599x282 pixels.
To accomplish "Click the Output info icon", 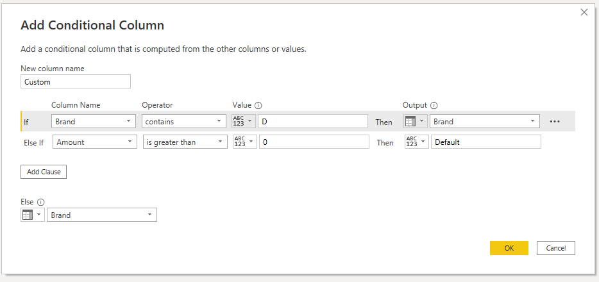I will (x=434, y=105).
